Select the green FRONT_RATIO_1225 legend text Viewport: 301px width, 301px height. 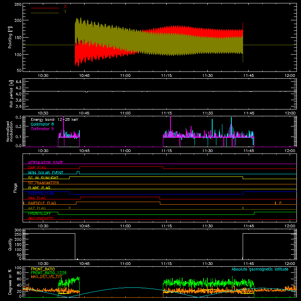[x=49, y=273]
